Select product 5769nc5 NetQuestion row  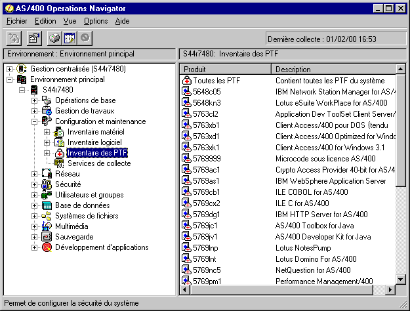pyautogui.click(x=288, y=270)
